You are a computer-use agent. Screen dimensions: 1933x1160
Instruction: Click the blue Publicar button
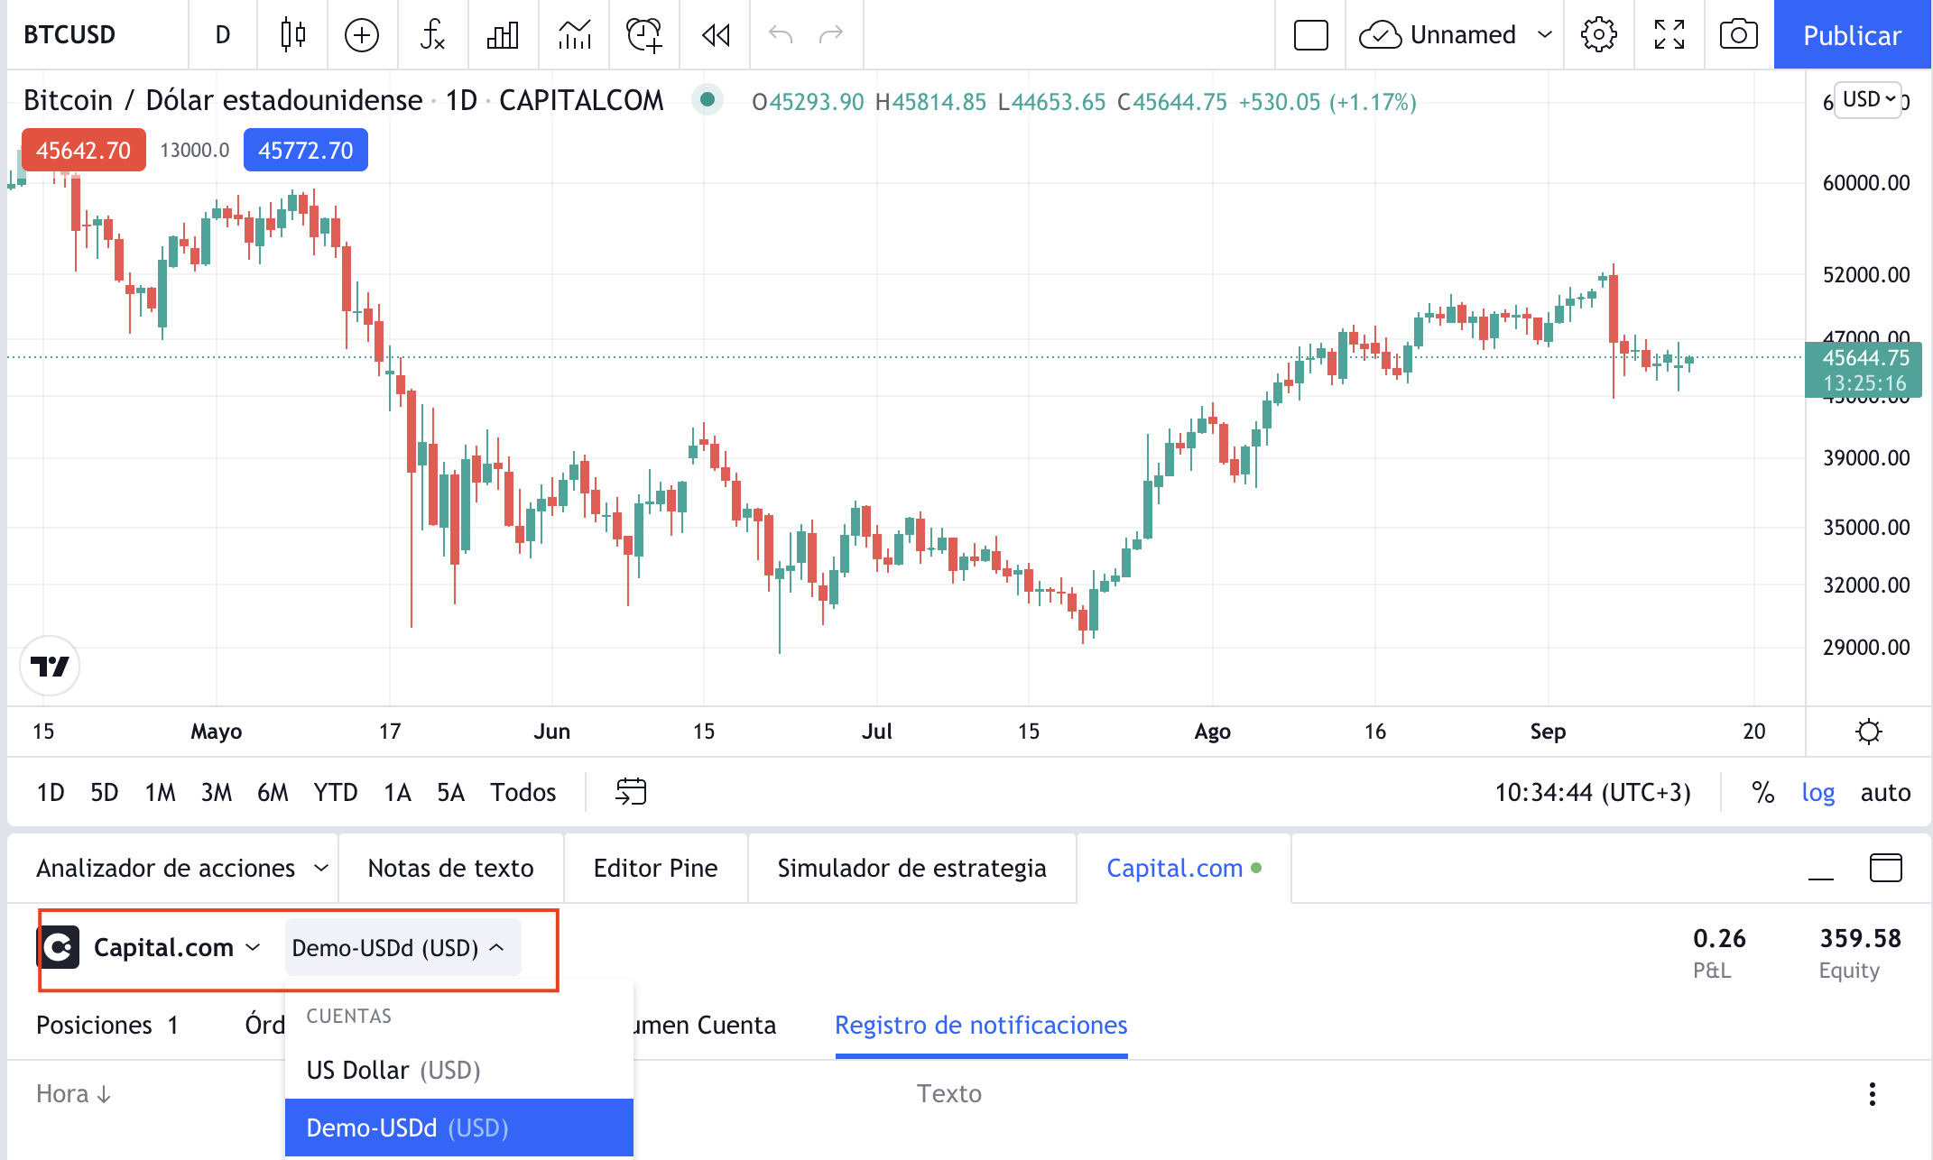(1852, 35)
